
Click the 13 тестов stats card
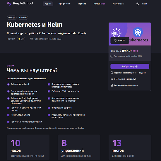tap(130, 147)
